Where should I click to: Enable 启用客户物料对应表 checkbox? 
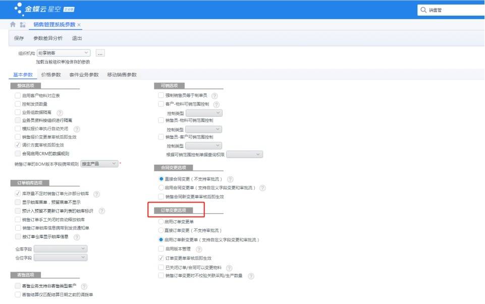point(18,95)
